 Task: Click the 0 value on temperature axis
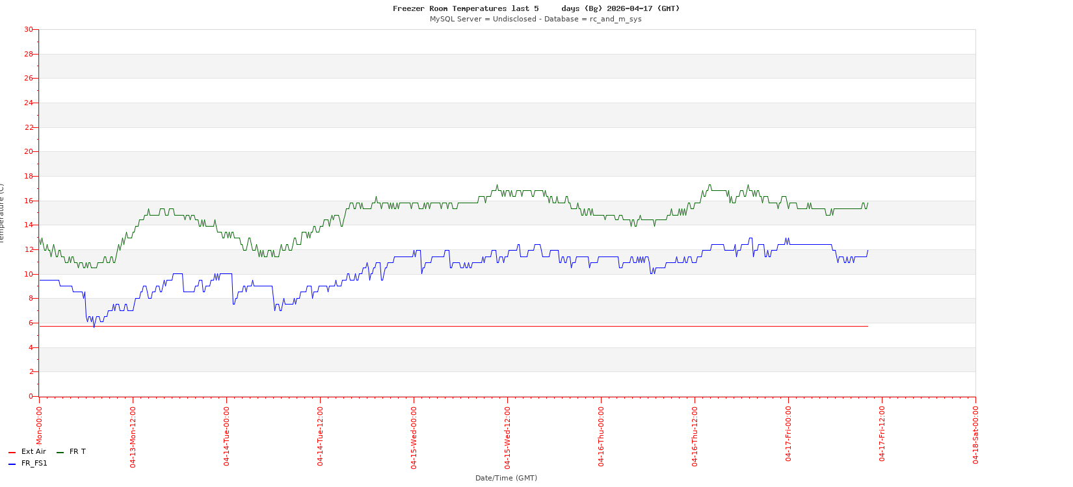pyautogui.click(x=31, y=396)
